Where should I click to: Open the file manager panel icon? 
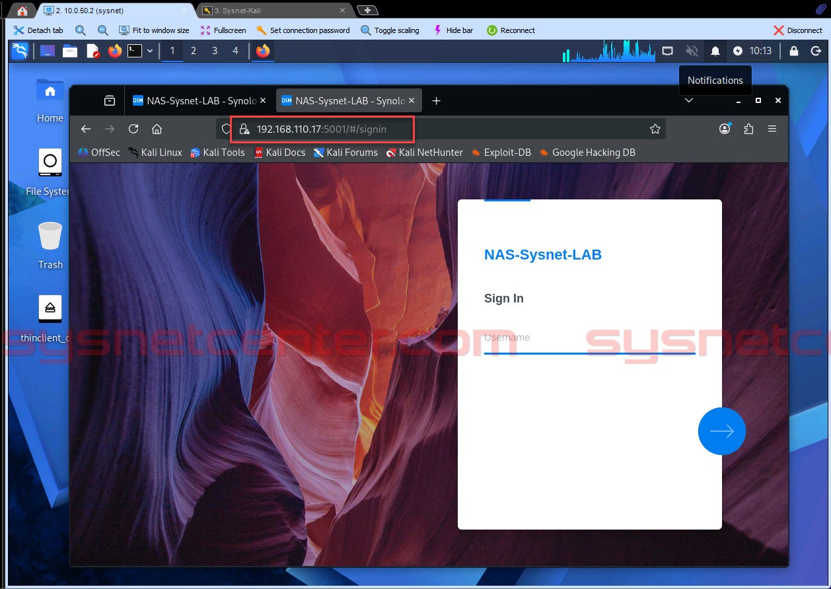click(x=70, y=51)
